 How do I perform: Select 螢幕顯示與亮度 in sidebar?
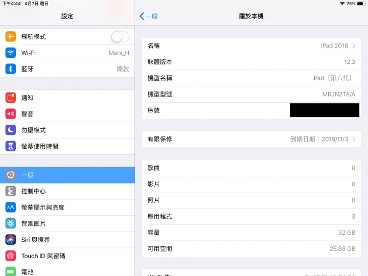click(x=67, y=208)
